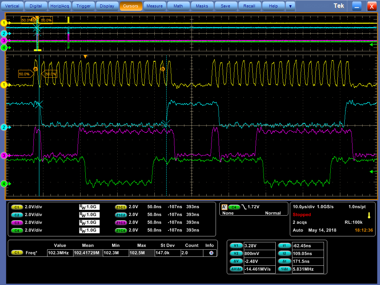Open the trigger mode Normal selector

(x=273, y=213)
